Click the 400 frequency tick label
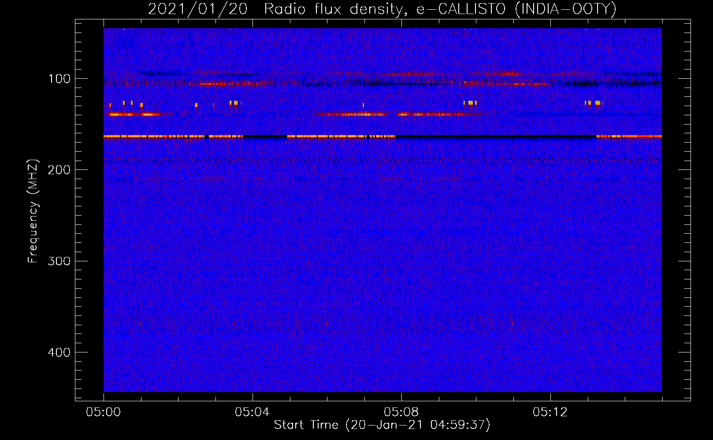713x440 pixels. click(x=59, y=352)
